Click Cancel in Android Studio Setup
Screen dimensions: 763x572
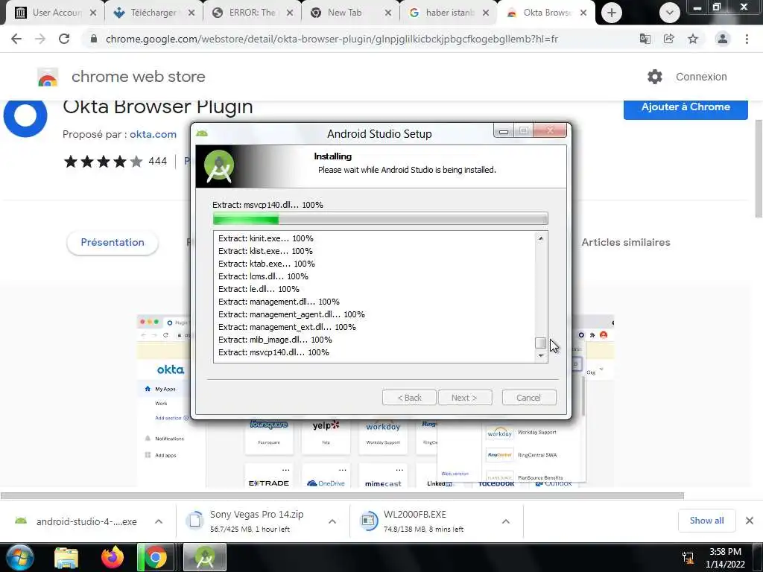point(529,398)
